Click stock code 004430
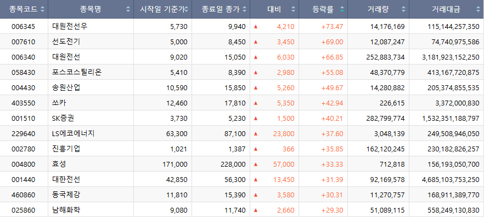Image resolution: width=484 pixels, height=217 pixels. pyautogui.click(x=24, y=88)
